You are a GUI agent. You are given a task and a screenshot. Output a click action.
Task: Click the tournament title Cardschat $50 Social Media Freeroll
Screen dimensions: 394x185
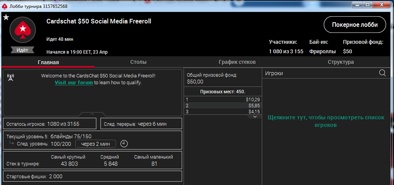(99, 22)
